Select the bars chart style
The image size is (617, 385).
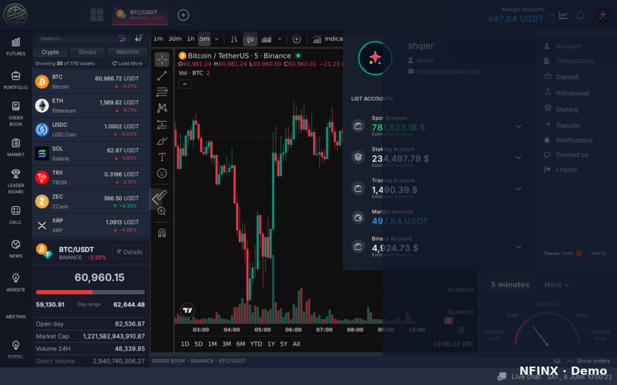234,39
